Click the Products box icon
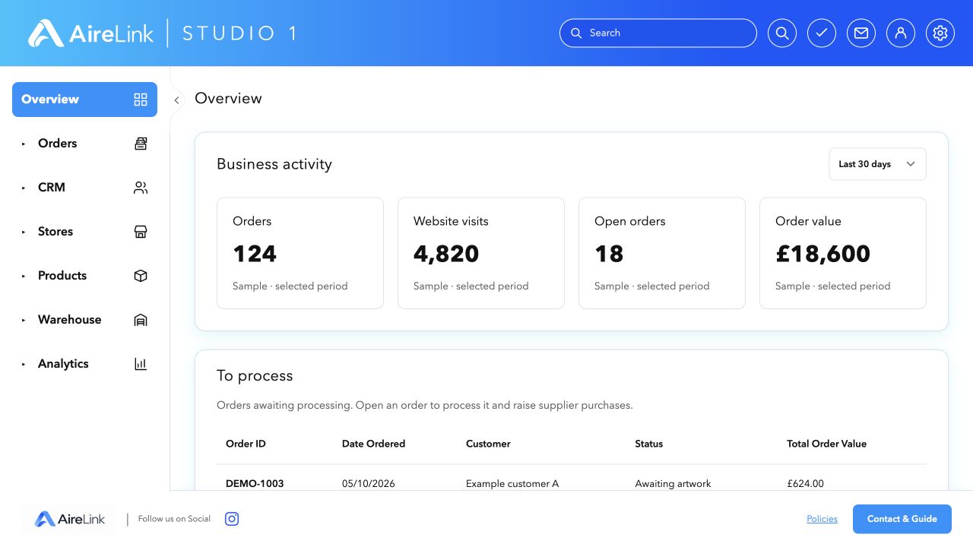973x547 pixels. 141,276
